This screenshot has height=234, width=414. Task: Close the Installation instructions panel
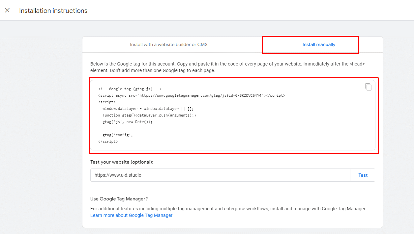pos(7,10)
